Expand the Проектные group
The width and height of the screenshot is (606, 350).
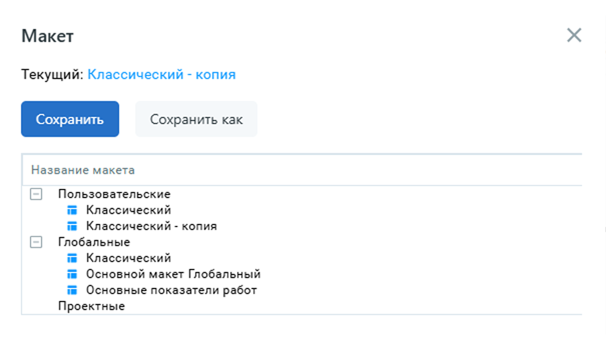[x=91, y=305]
